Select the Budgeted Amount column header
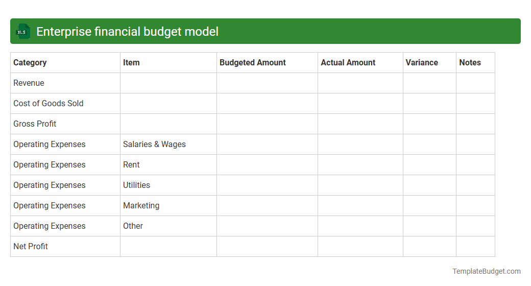 pyautogui.click(x=267, y=63)
